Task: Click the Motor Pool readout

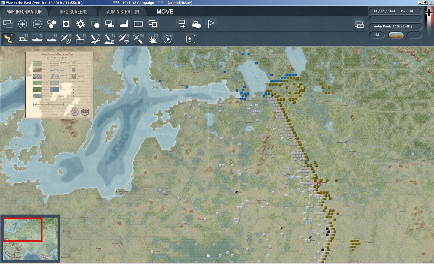Action: point(395,26)
